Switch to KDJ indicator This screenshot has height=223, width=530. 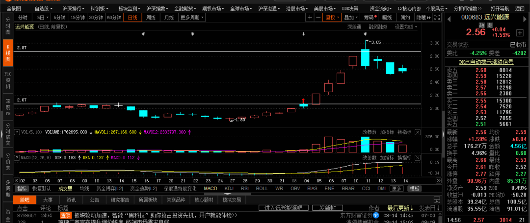pos(229,189)
